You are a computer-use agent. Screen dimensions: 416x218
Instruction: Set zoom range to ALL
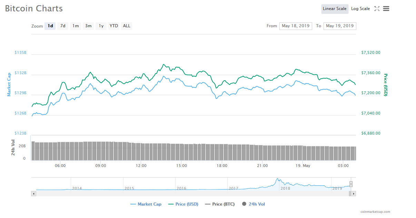pos(127,26)
